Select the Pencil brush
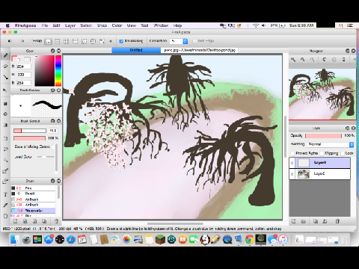 [33, 194]
